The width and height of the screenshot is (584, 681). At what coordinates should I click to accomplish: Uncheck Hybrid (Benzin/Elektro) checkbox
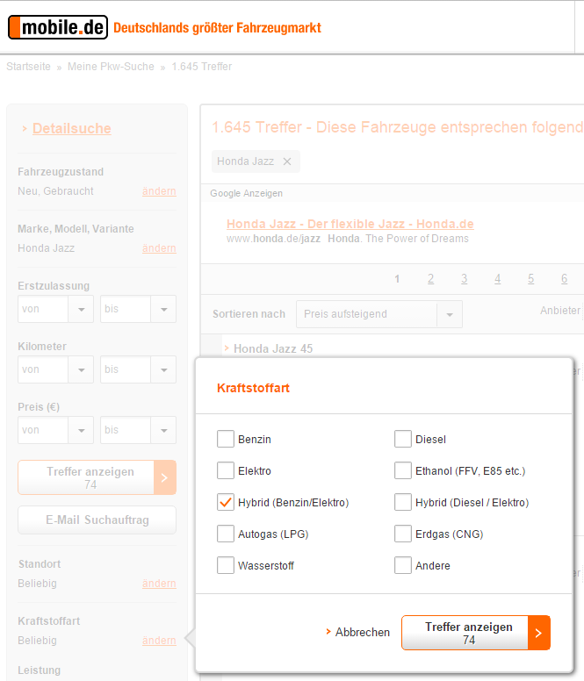(x=226, y=503)
